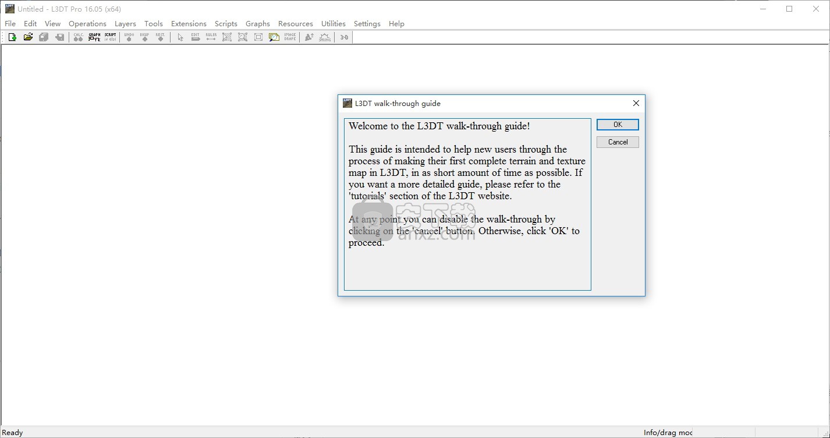Click the UNDO toolbar icon
The height and width of the screenshot is (438, 830).
pos(129,37)
